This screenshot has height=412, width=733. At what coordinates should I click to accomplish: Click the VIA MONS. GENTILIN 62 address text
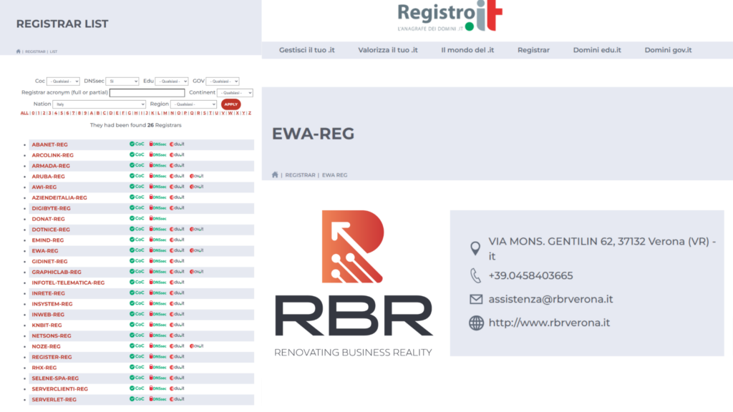tap(602, 248)
